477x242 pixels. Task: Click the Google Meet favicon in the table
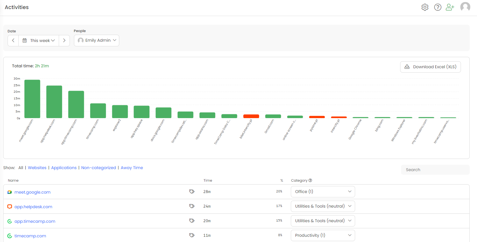tap(10, 192)
